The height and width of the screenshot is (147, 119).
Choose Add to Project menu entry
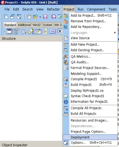(90, 16)
